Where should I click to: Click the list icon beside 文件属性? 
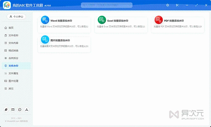point(6,73)
